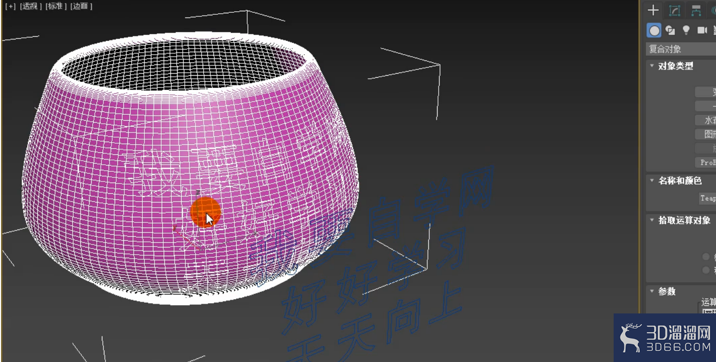This screenshot has height=362, width=716.
Task: Open the [透视] perspective viewport menu
Action: (31, 7)
